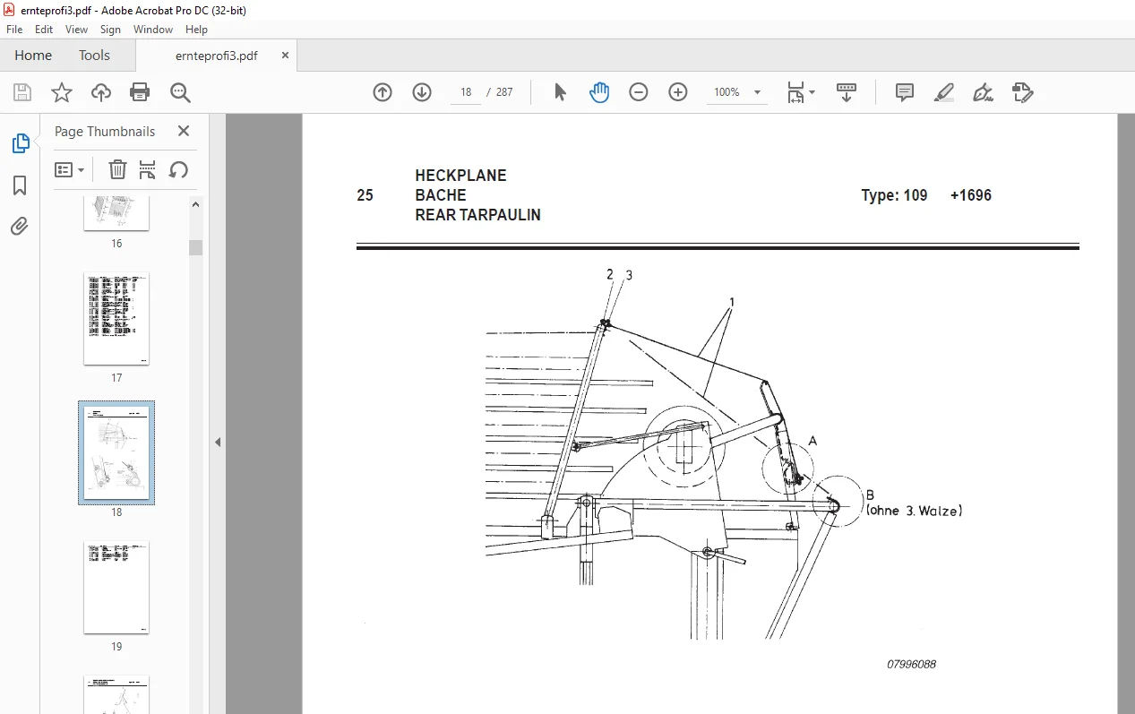Go to next page arrow
The height and width of the screenshot is (714, 1135).
point(422,92)
